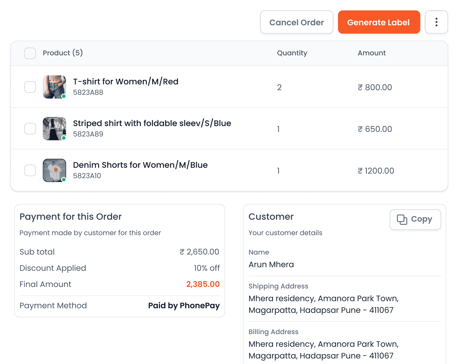Screen dimensions: 460x364
Task: Open the three-dot more options menu
Action: tap(436, 22)
